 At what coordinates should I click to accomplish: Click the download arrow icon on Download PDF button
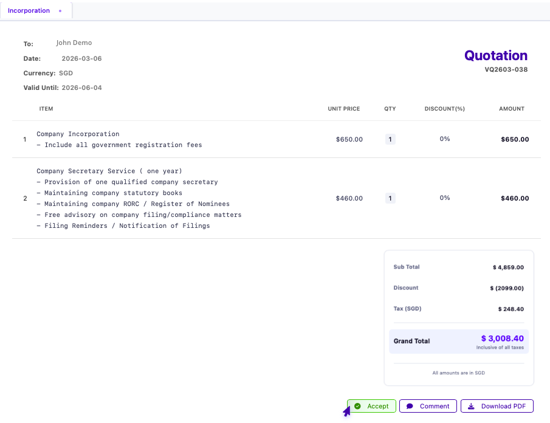pyautogui.click(x=471, y=406)
